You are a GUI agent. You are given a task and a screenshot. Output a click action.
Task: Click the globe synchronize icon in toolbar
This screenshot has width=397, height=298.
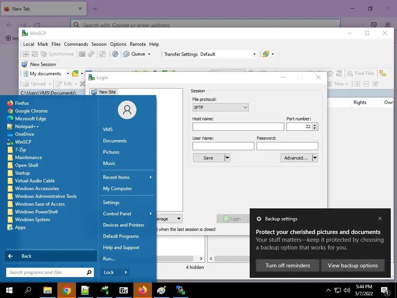point(266,54)
